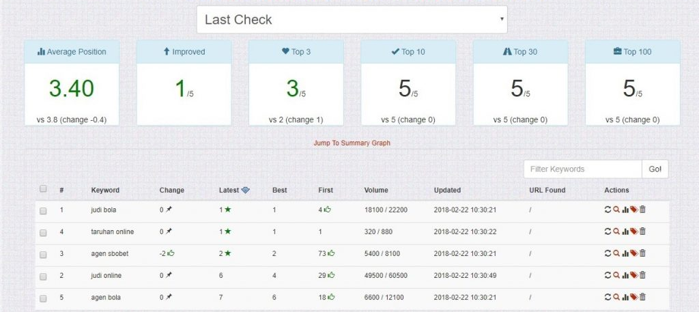Image resolution: width=699 pixels, height=312 pixels.
Task: Click the Jump To Summary Graph link
Action: tap(352, 143)
